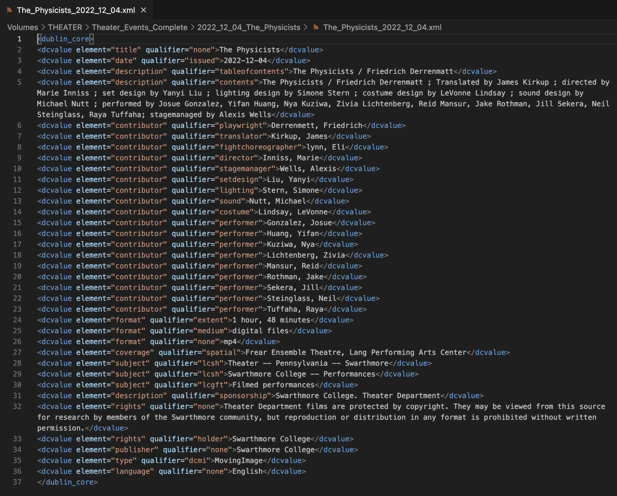Click line number 1 in the gutter

(x=19, y=39)
